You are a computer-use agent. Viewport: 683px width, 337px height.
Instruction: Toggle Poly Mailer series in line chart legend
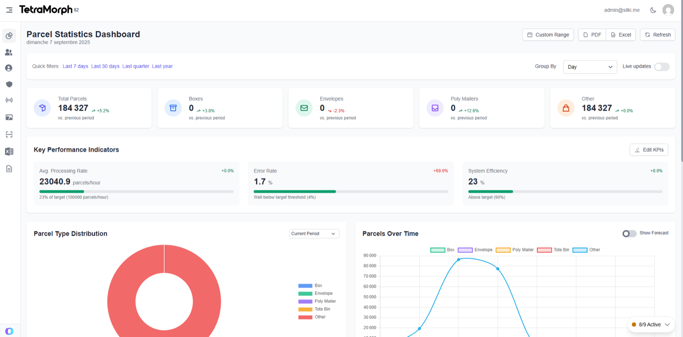[514, 250]
